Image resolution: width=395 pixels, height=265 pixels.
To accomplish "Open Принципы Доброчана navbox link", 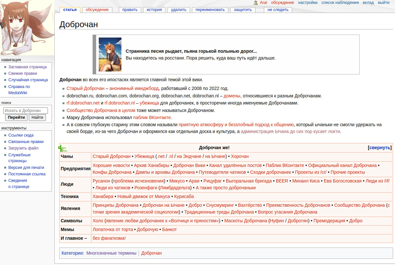I will [116, 205].
